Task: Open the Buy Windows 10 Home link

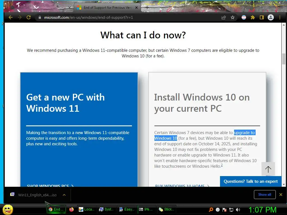Action: tap(182, 186)
